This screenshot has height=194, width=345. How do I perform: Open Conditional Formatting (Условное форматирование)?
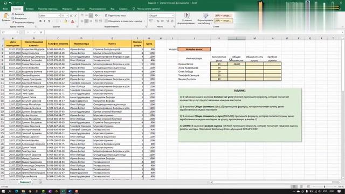[x=187, y=18]
